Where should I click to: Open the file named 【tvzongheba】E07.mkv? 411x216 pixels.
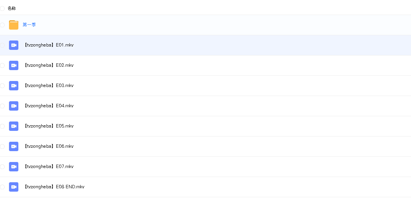point(48,166)
